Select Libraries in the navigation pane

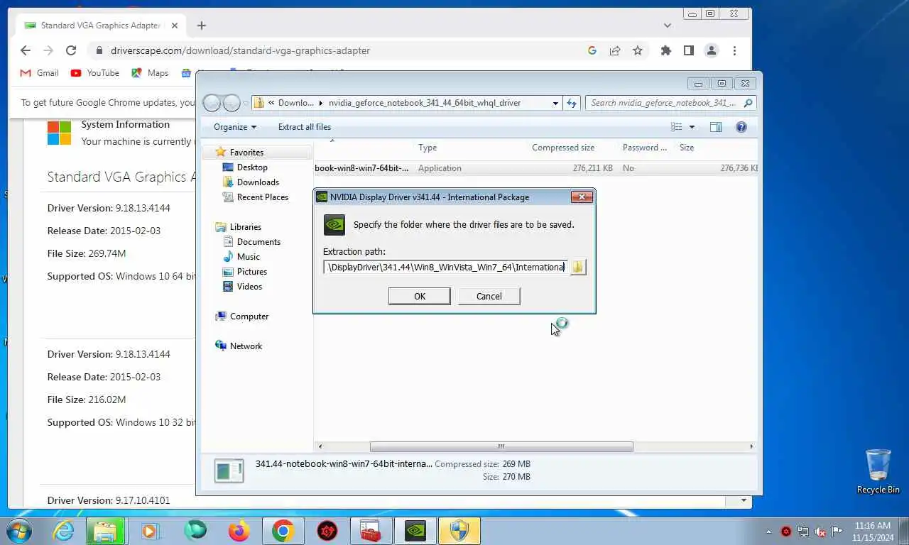[x=246, y=227]
